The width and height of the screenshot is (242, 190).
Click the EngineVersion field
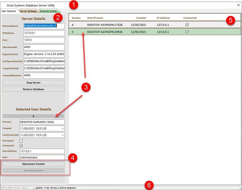[44, 54]
